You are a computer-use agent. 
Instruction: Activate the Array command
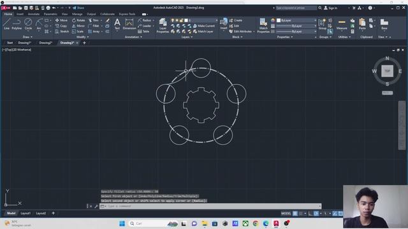(94, 31)
